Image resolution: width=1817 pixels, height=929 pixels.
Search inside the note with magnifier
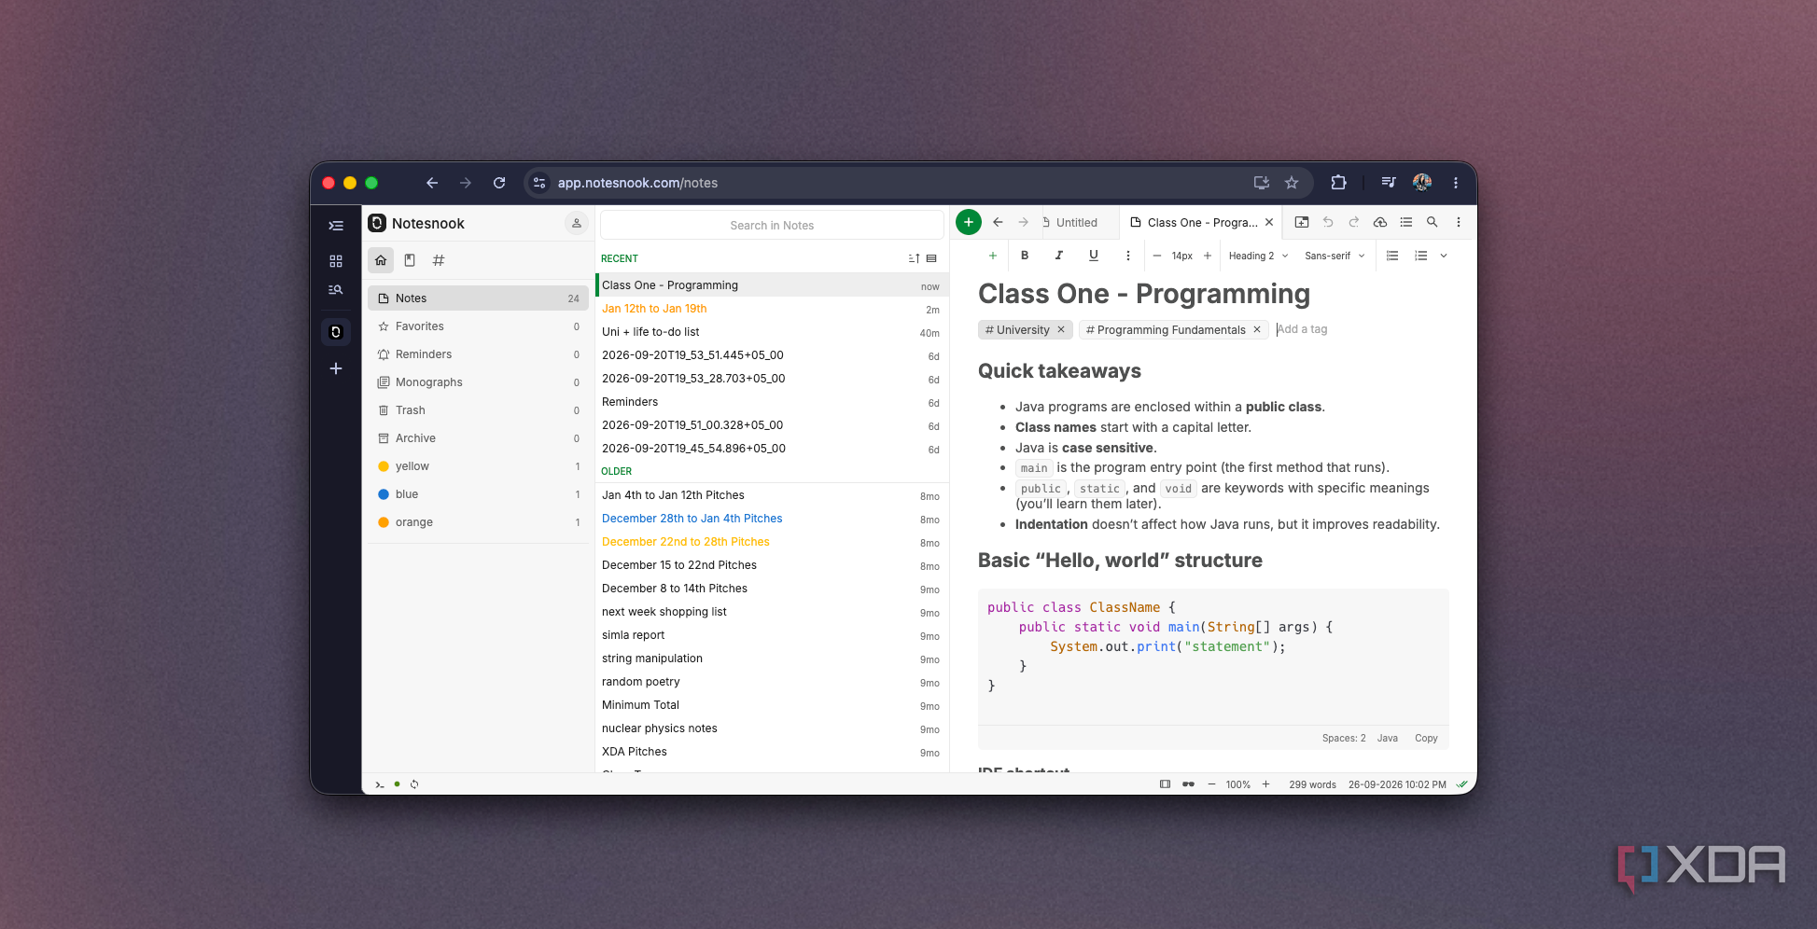coord(1433,222)
